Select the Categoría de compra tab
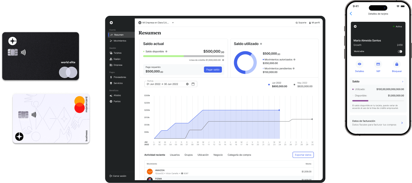412x183 pixels. coord(239,155)
